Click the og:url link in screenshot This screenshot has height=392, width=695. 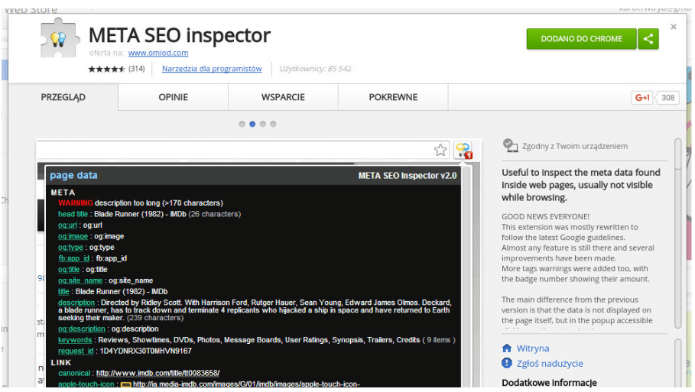pos(67,225)
